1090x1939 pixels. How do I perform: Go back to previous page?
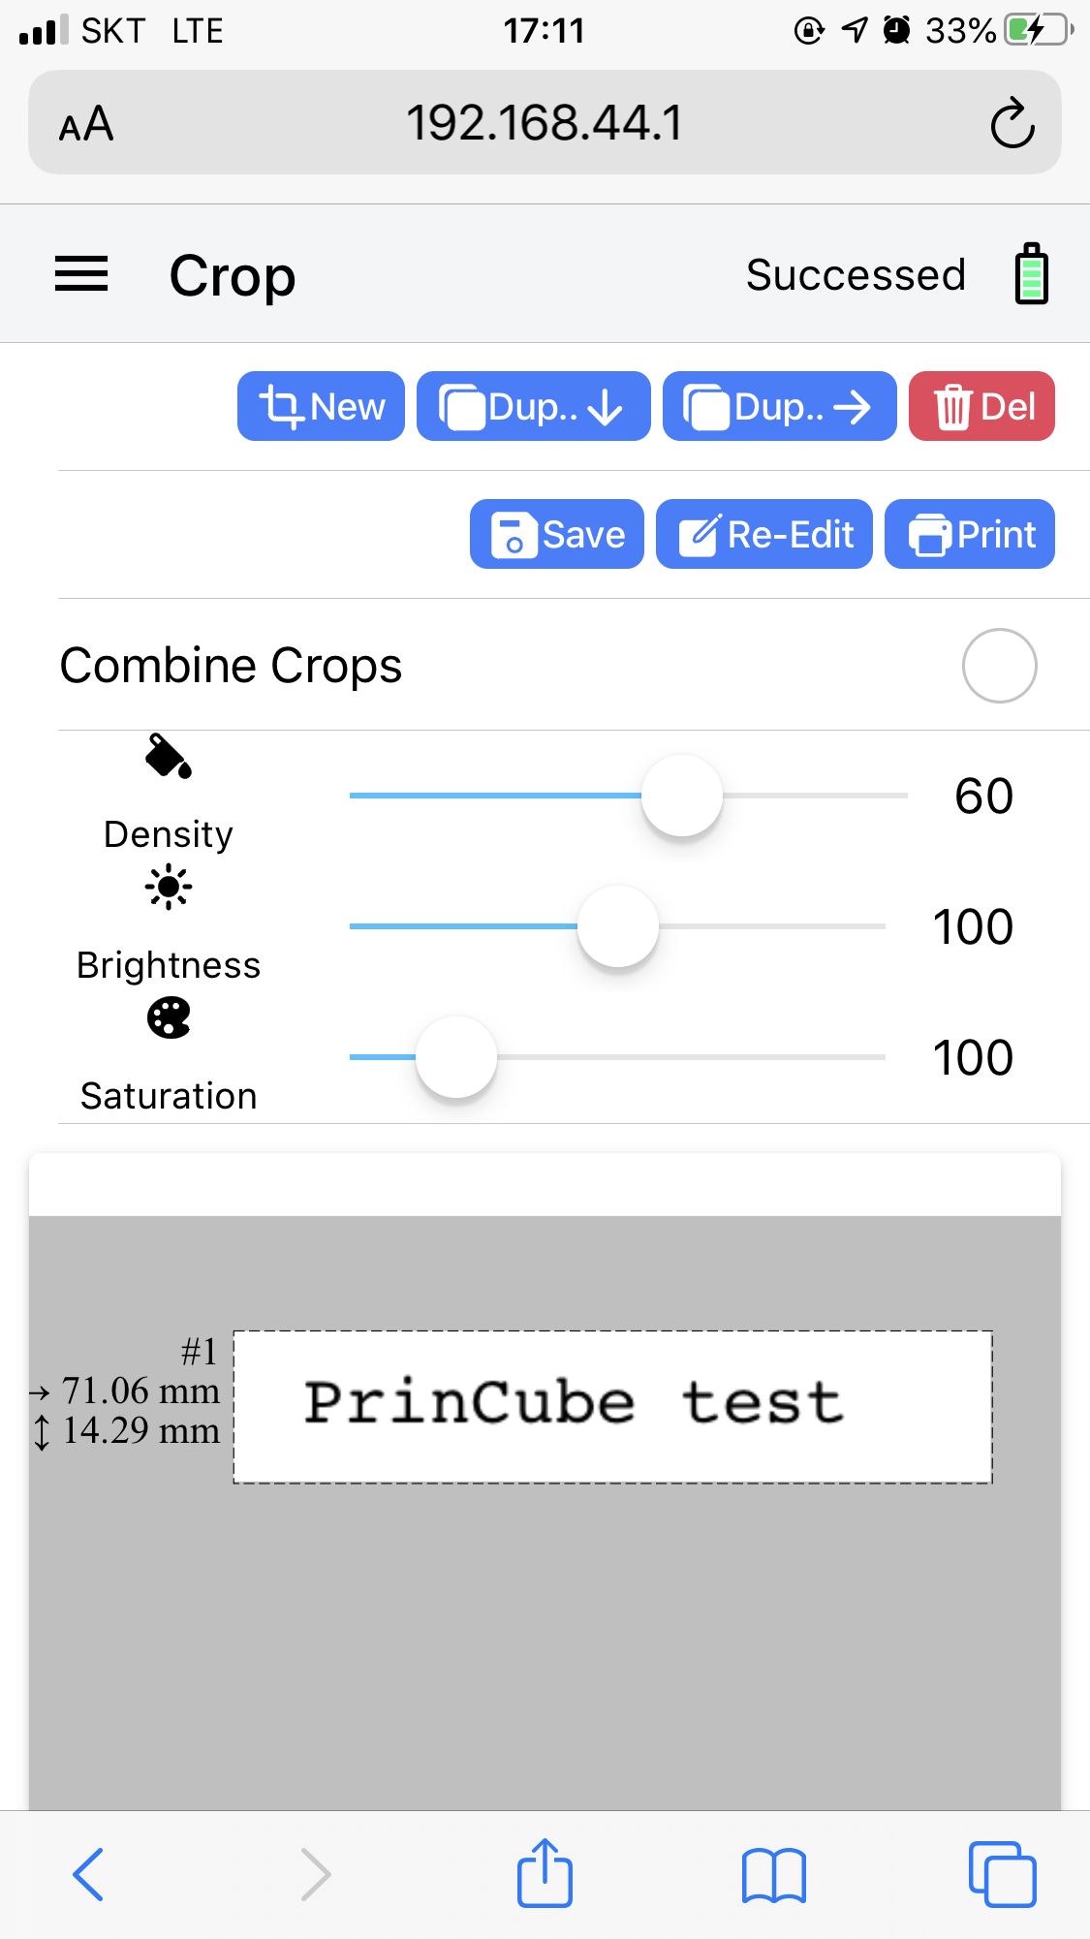[88, 1874]
